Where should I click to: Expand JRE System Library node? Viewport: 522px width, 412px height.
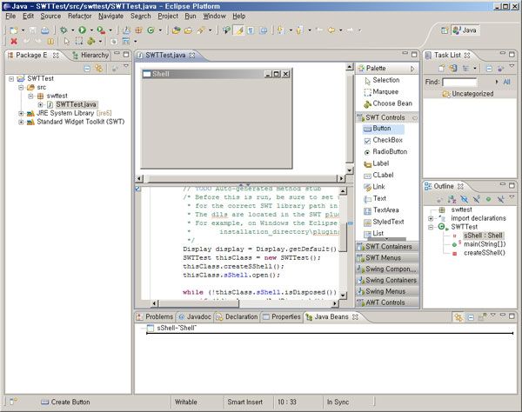[21, 113]
